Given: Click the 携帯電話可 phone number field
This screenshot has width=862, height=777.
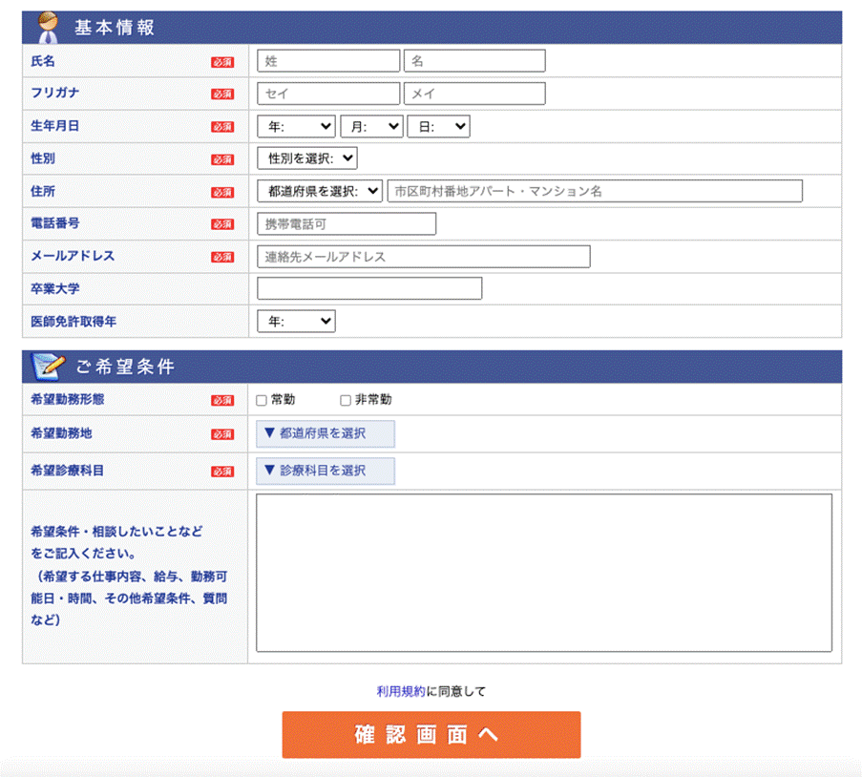Looking at the screenshot, I should (x=347, y=224).
